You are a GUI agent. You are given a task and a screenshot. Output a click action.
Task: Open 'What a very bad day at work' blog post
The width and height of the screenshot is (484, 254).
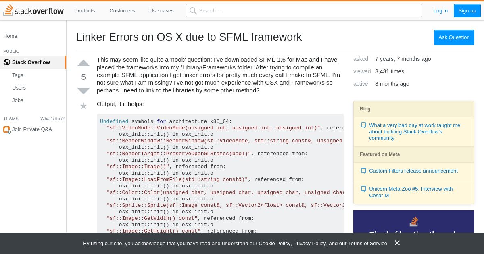415,132
